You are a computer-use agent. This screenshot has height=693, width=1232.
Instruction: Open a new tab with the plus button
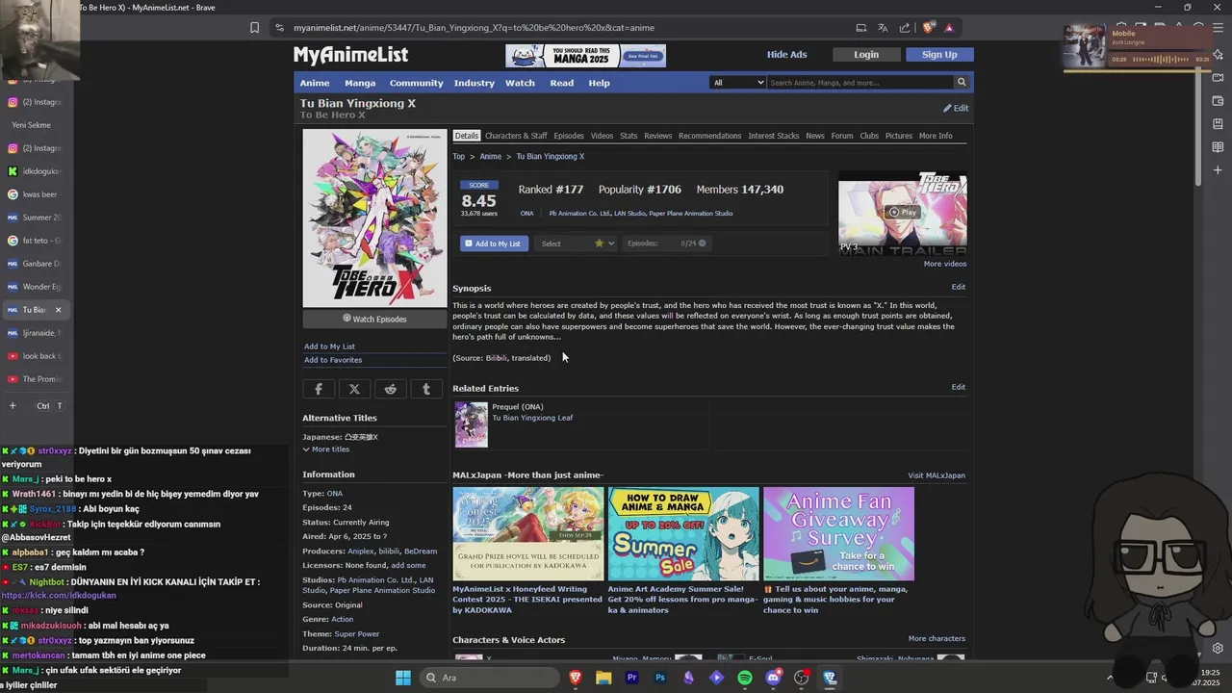(13, 406)
